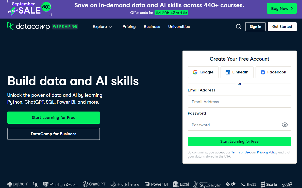Screen dimensions: 302x188
Task: Select the Excel icon in the footer
Action: tap(180, 184)
